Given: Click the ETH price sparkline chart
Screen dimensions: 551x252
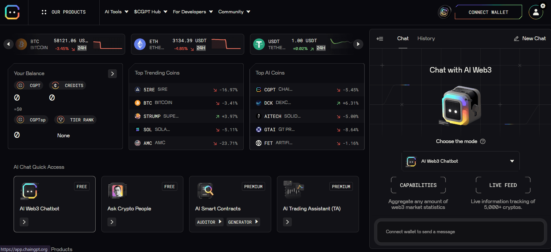Looking at the screenshot, I should 226,44.
